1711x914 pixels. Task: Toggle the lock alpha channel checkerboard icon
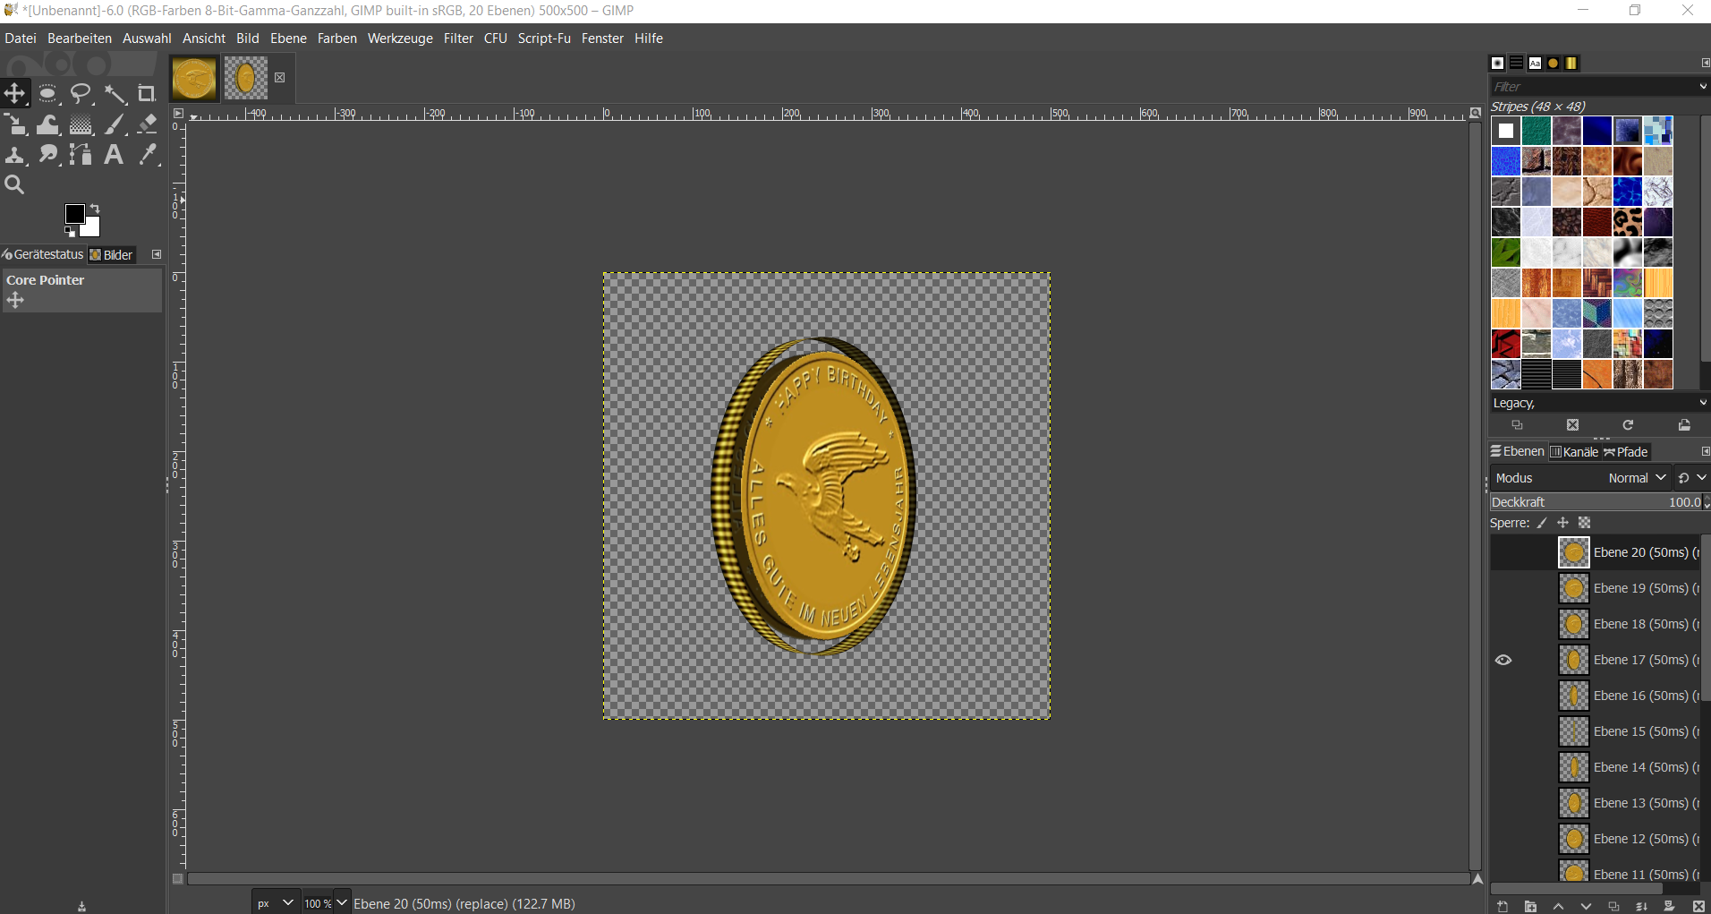(1585, 523)
